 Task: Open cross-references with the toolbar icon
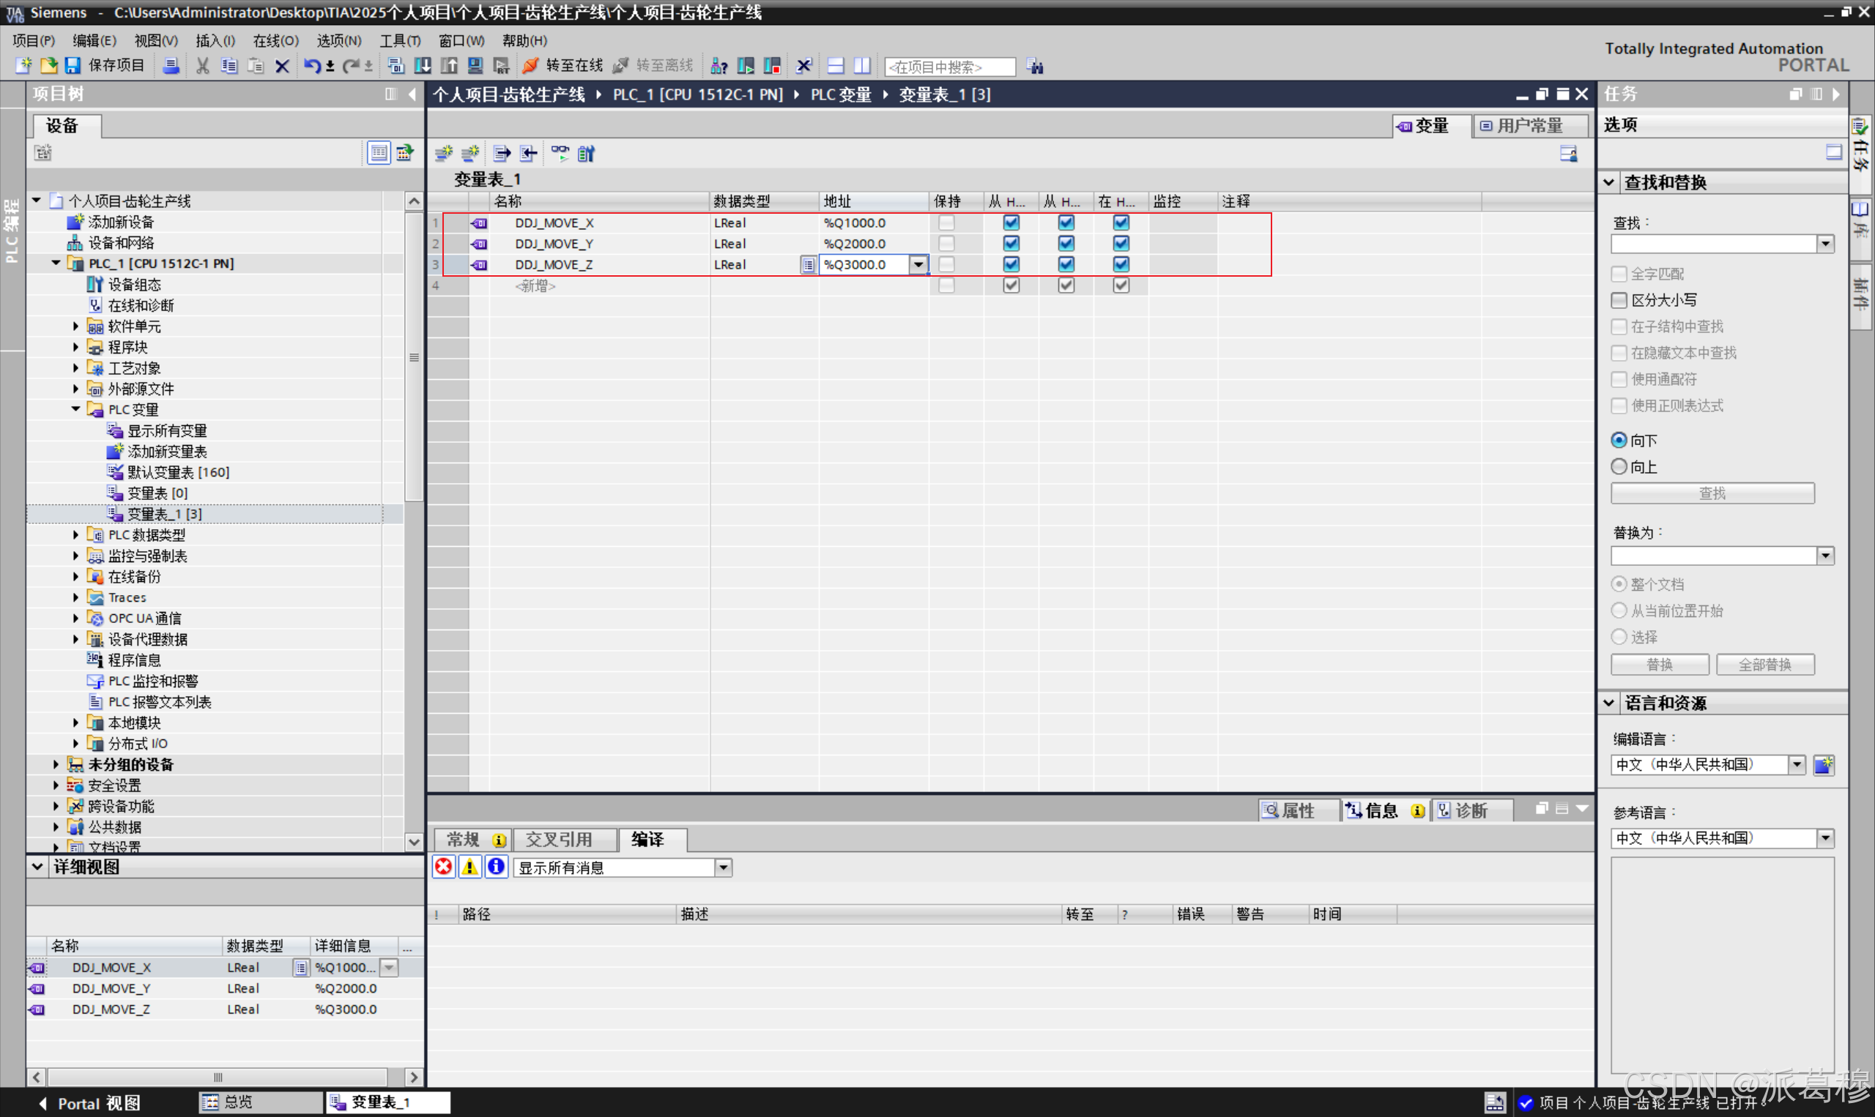718,66
